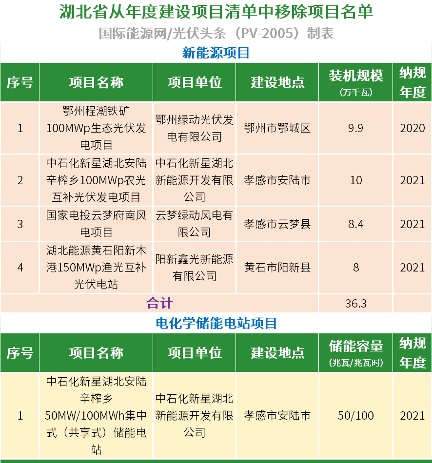Screen dimensions: 432x463
Task: Click serial number 4 in the new energy table
Action: tap(20, 268)
